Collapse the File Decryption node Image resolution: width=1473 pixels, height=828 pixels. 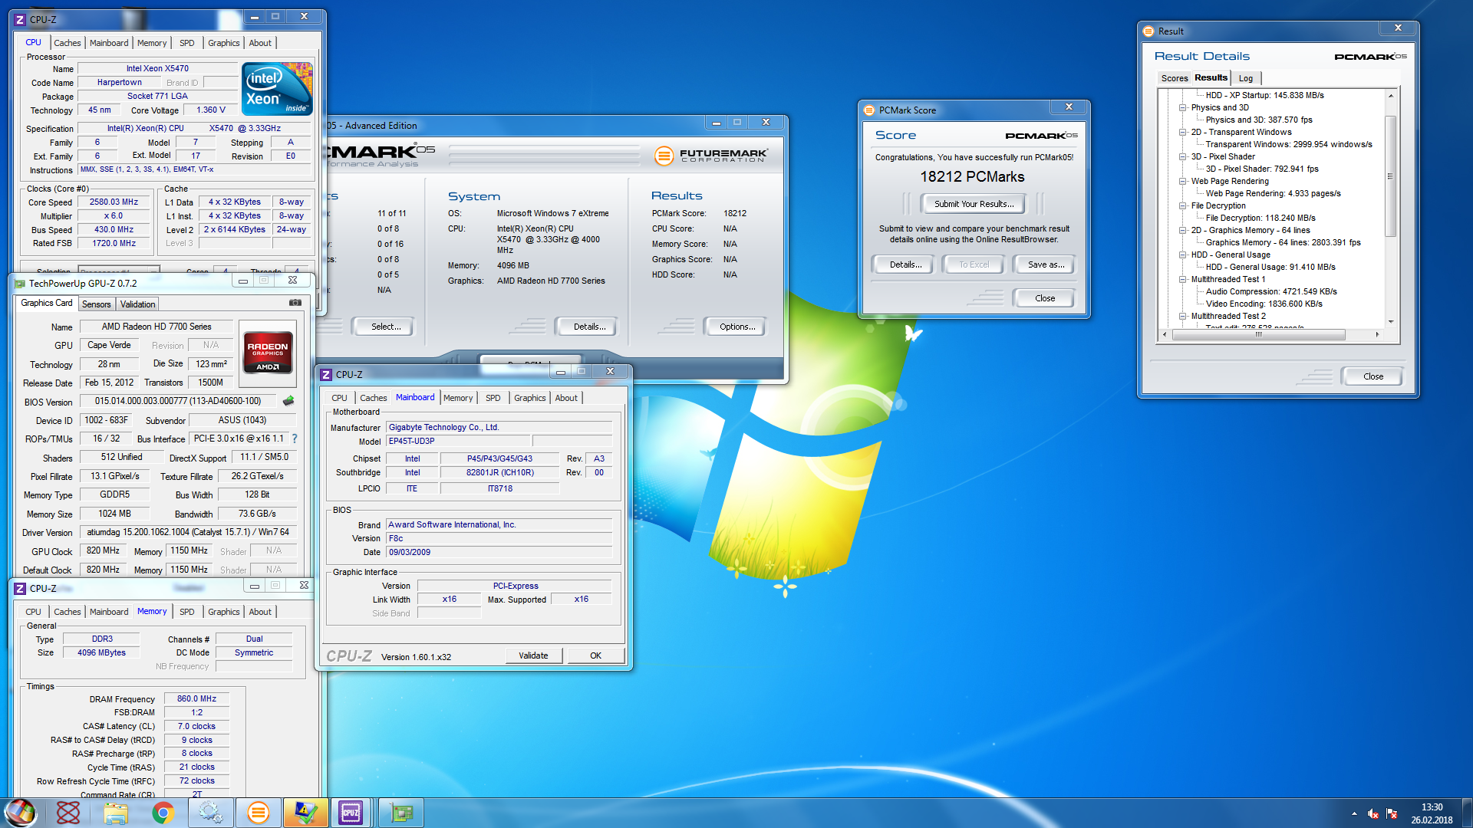coord(1183,206)
